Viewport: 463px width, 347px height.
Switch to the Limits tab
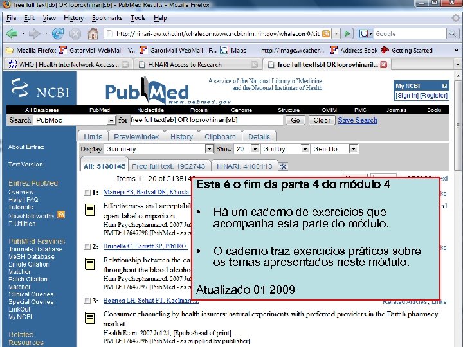tap(93, 137)
